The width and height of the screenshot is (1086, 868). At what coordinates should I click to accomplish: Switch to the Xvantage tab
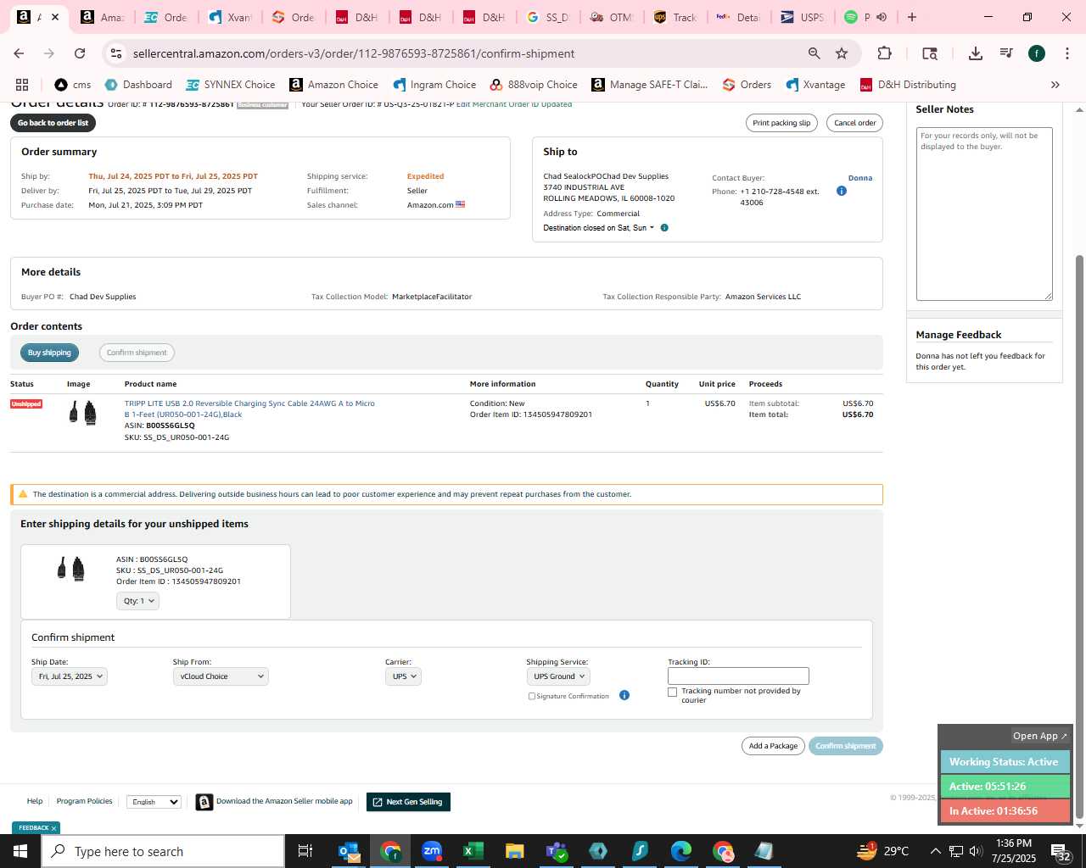click(x=229, y=17)
